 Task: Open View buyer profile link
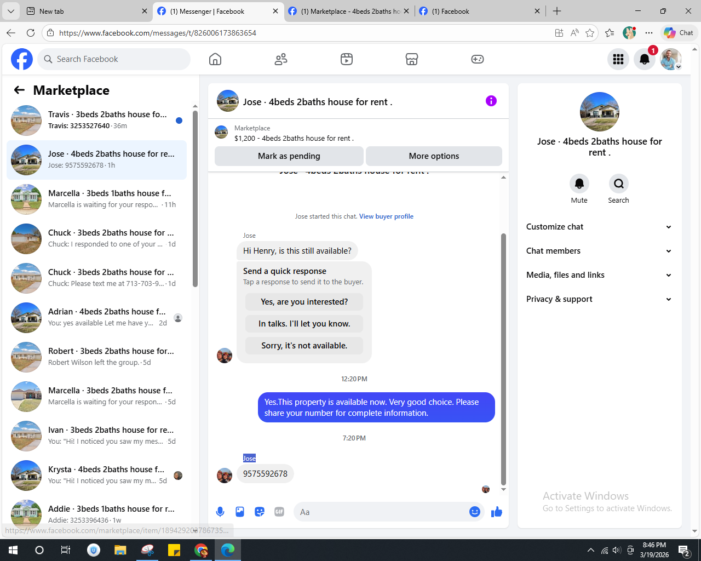[386, 216]
